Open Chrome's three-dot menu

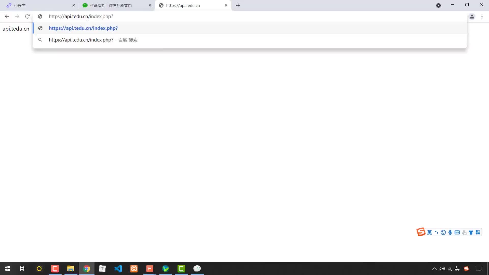point(482,17)
